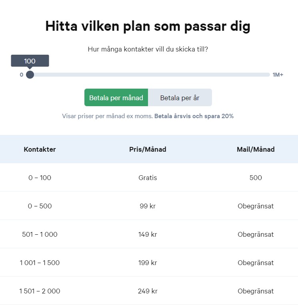This screenshot has width=298, height=305.
Task: Click the "Kontakter" column header
Action: 40,149
